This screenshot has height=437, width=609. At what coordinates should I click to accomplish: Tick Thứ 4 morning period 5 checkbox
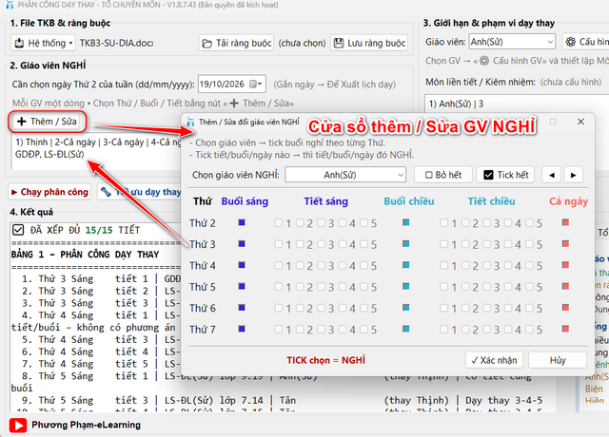(363, 266)
